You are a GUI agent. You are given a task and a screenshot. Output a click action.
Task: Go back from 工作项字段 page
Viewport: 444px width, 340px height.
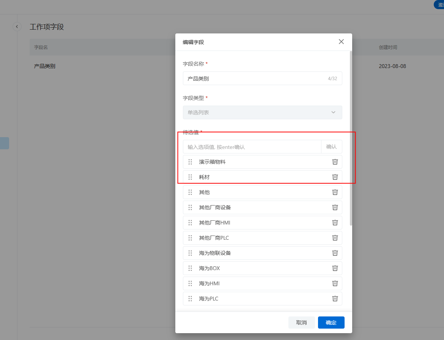17,27
